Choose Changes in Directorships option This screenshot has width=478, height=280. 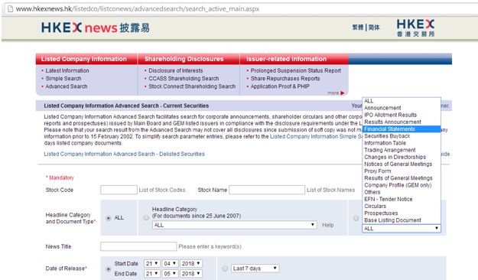(x=402, y=157)
